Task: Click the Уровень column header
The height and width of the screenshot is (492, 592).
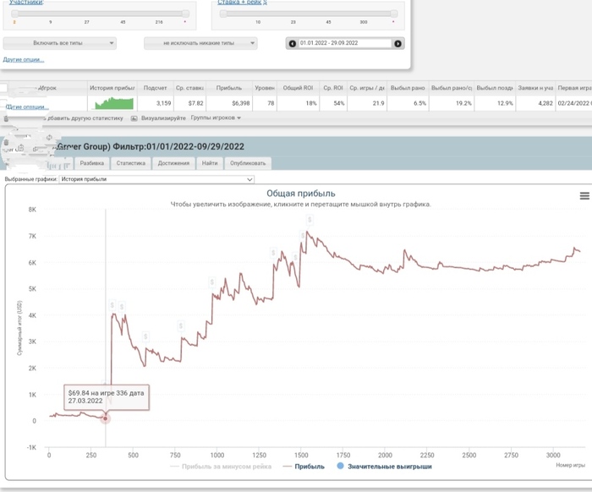Action: pos(264,88)
